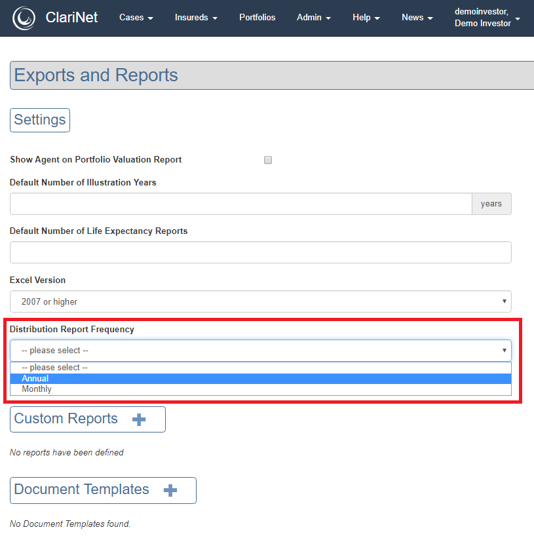
Task: Add a document template with plus icon
Action: (x=170, y=490)
